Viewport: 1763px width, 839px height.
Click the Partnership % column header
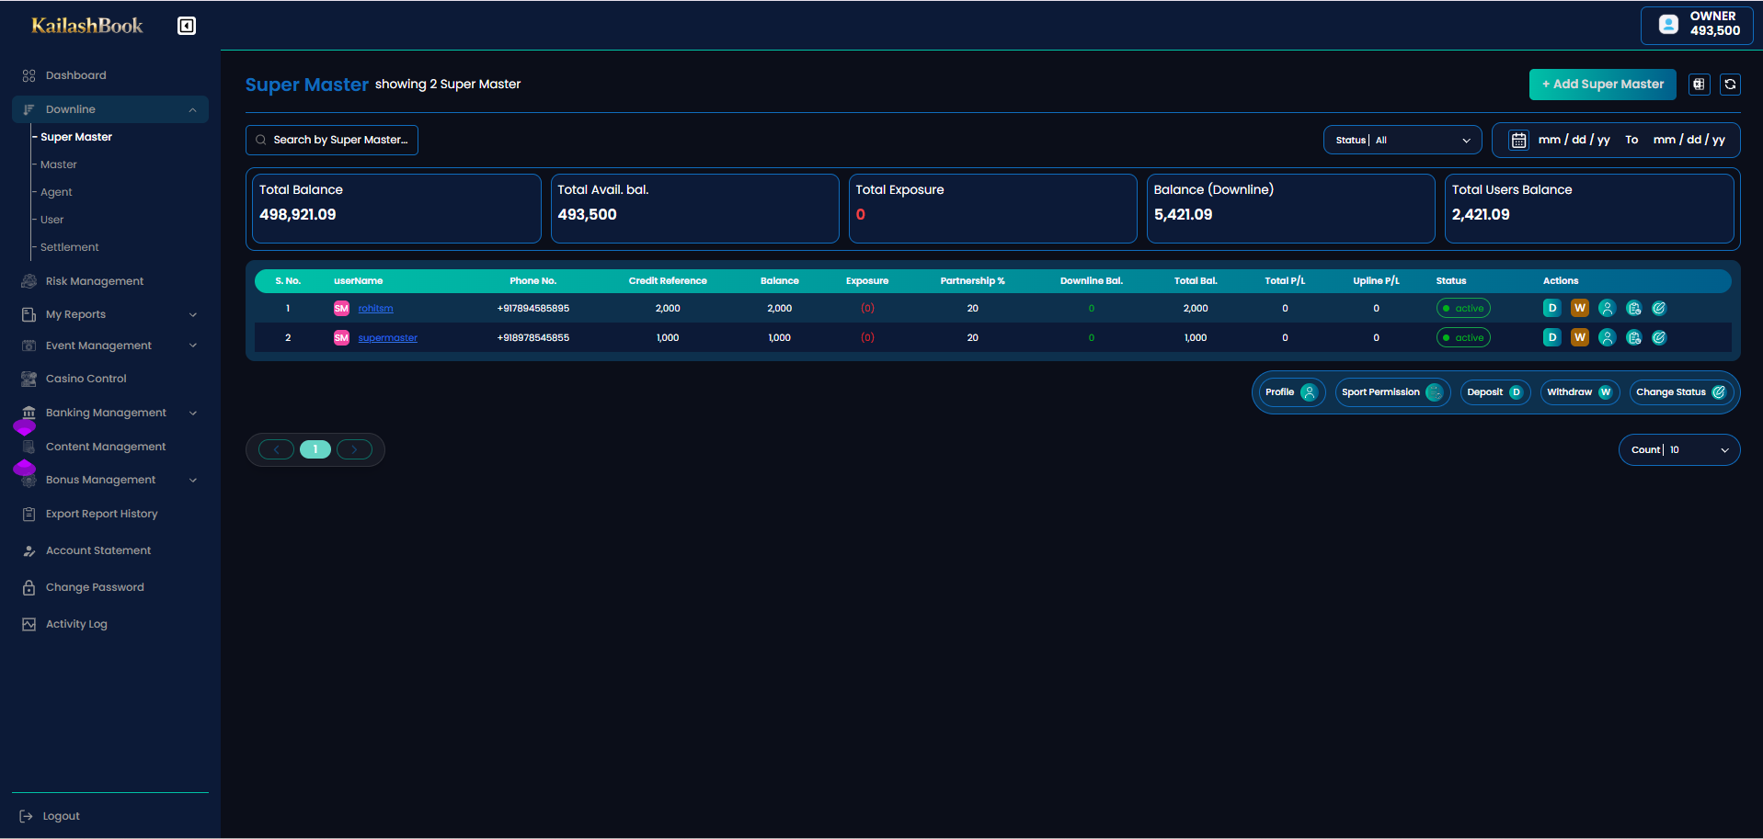pos(972,281)
